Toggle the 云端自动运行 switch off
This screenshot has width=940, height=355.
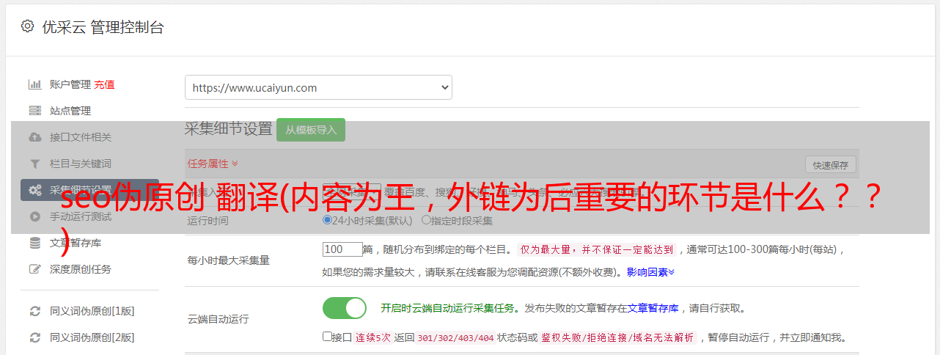click(345, 308)
